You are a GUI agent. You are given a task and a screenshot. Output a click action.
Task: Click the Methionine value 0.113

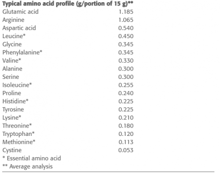[x=126, y=142]
